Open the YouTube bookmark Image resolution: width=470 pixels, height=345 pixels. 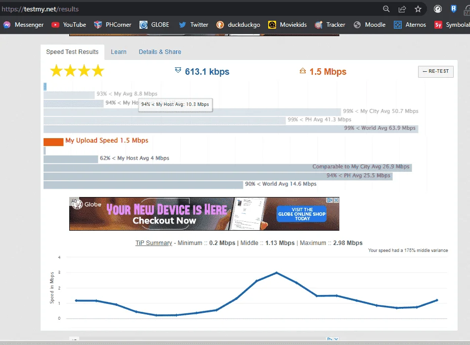tap(69, 25)
